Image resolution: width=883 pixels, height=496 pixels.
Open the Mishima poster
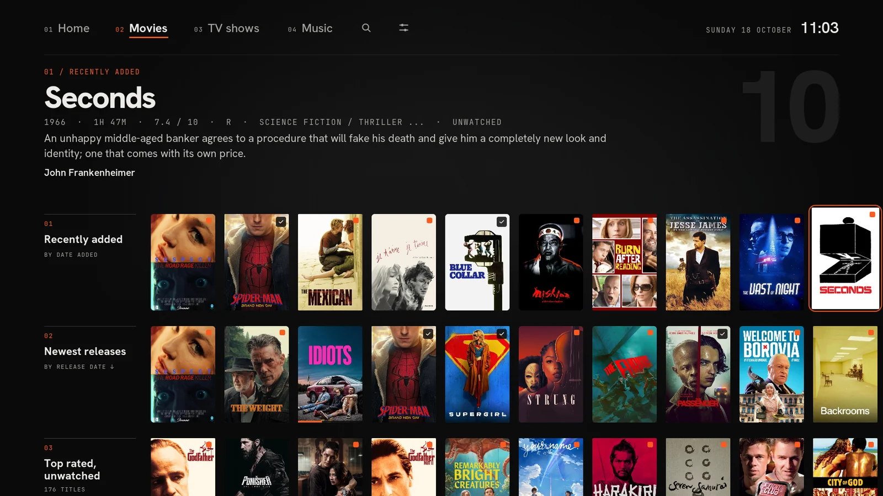pyautogui.click(x=551, y=262)
